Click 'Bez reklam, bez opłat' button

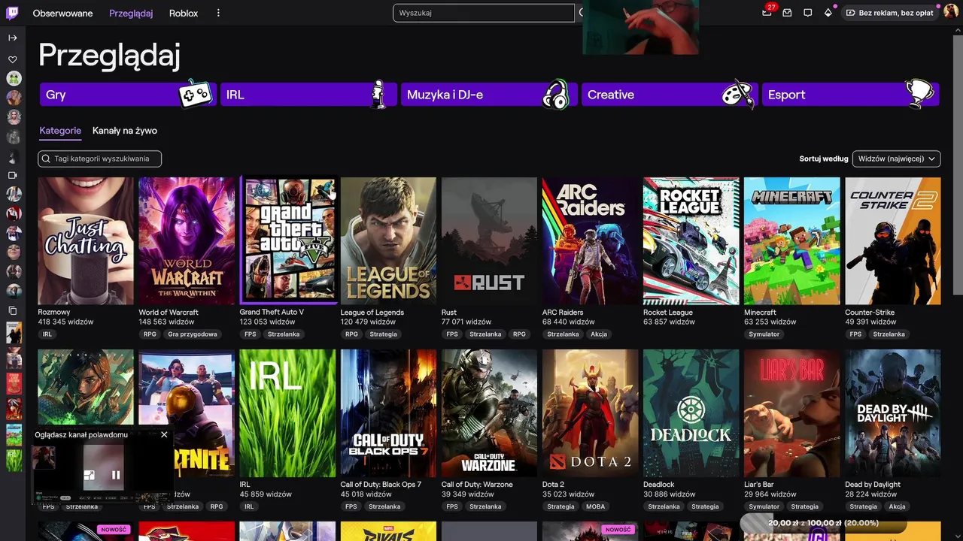[x=890, y=13]
